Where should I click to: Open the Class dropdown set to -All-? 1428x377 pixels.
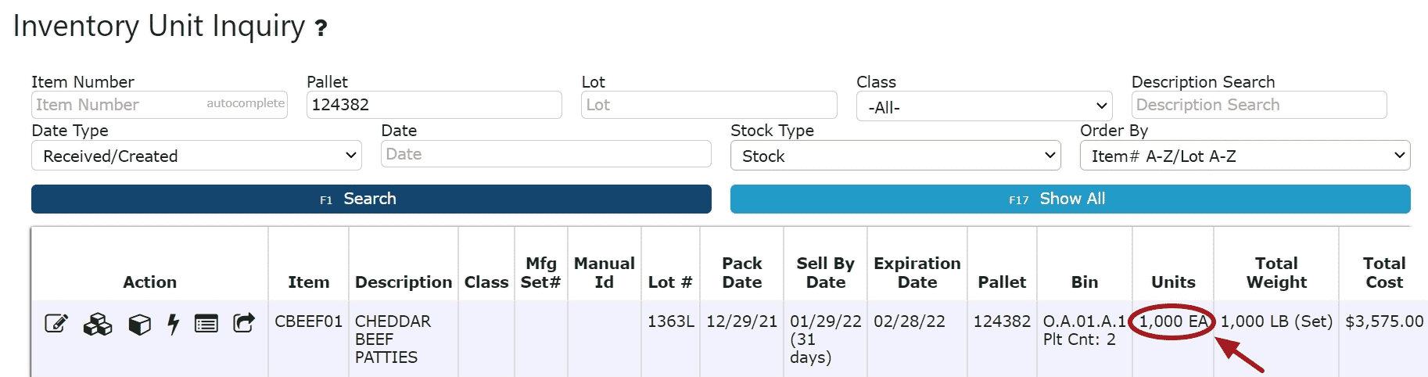(x=984, y=106)
